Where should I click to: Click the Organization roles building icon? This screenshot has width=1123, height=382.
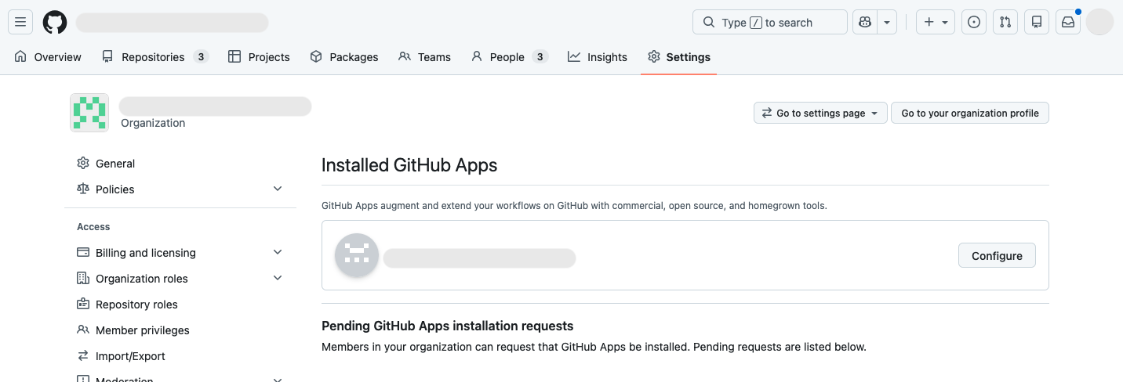(83, 278)
